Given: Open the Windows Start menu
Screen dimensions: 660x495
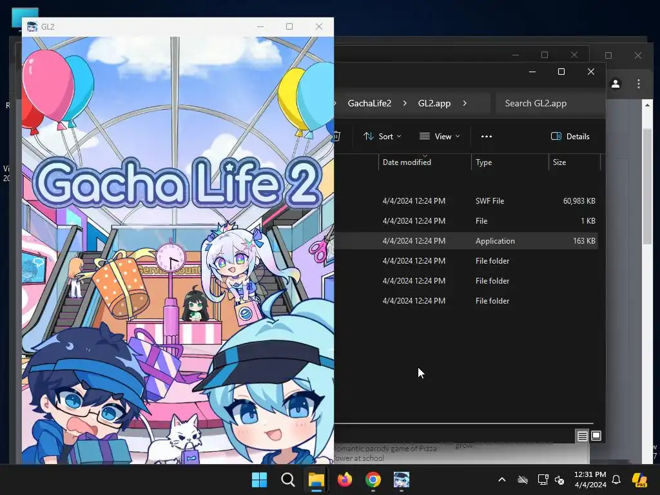Looking at the screenshot, I should (259, 480).
